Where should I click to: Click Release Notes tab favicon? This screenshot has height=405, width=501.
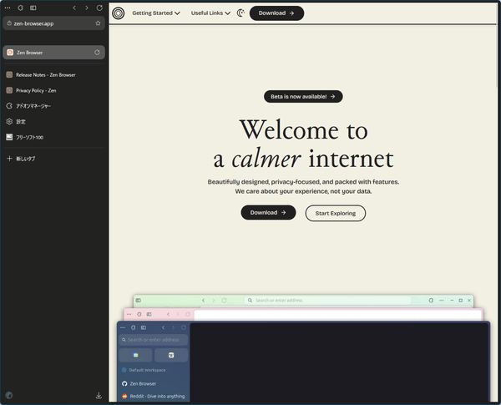point(9,75)
